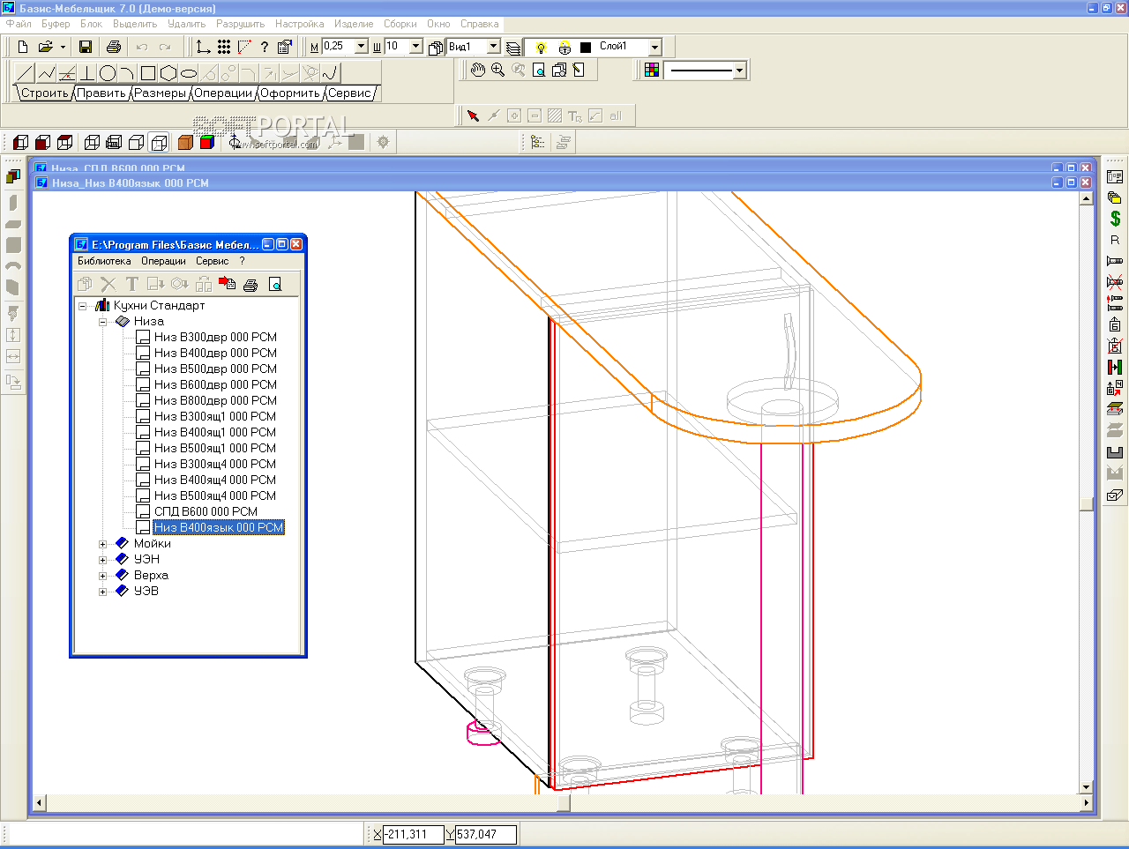Click the zoom in magnifier icon
The image size is (1129, 849).
(x=498, y=70)
